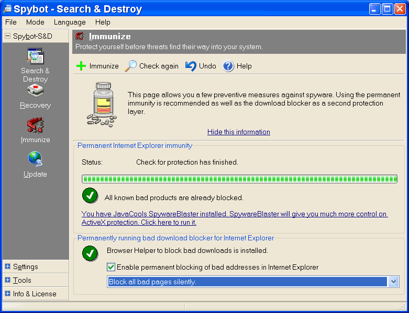Click the blue question mark Help icon
This screenshot has width=409, height=313.
(228, 66)
